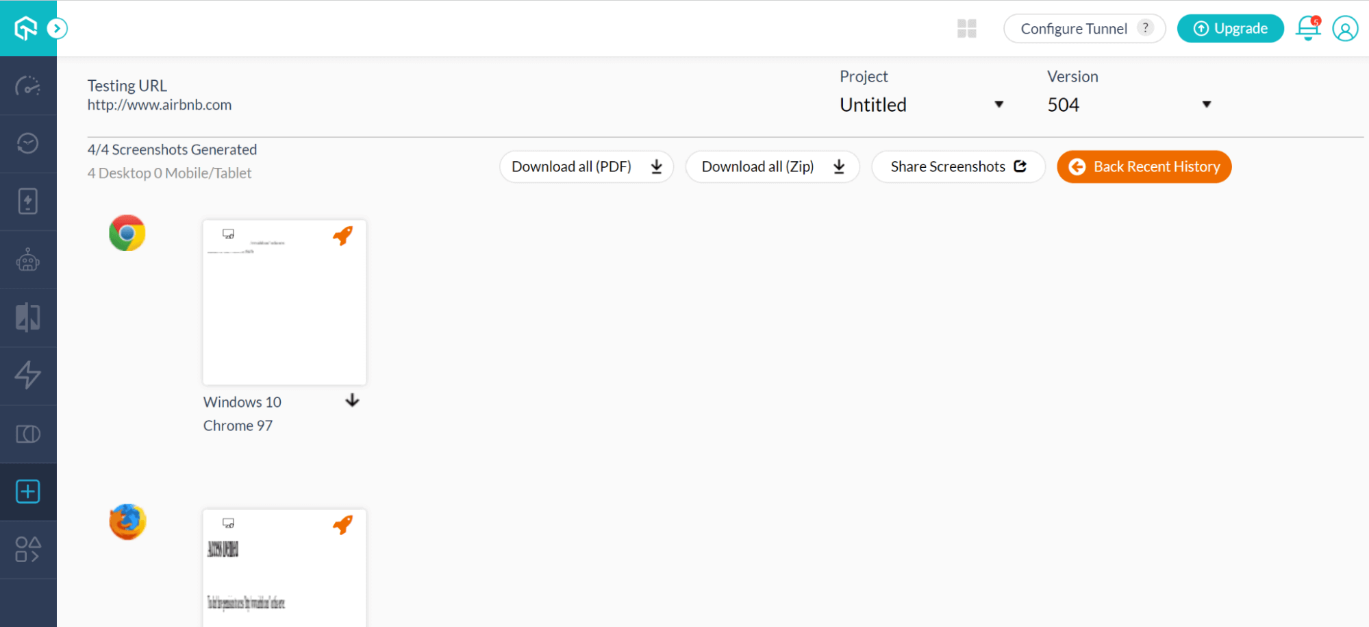Select the screenshot test plus icon in sidebar

coord(27,491)
